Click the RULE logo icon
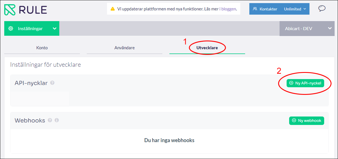This screenshot has height=159, width=338. click(x=10, y=10)
